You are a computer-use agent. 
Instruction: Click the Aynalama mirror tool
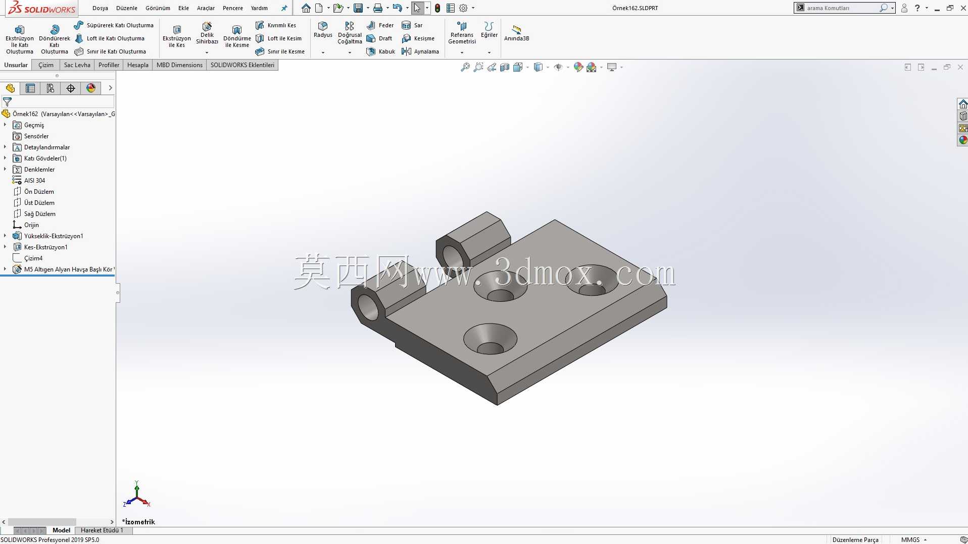coord(420,51)
